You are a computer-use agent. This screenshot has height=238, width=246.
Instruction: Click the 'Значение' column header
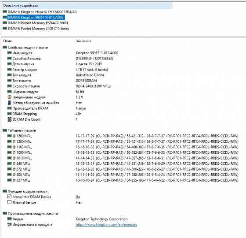[83, 41]
